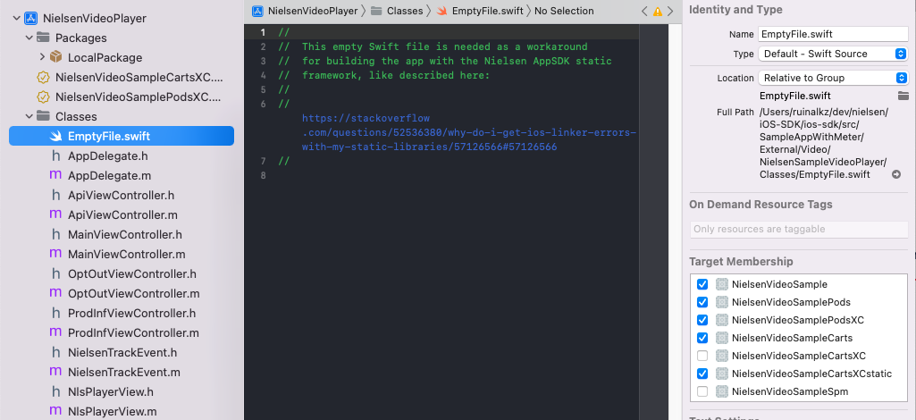The width and height of the screenshot is (916, 420).
Task: Click folder icon to choose file location
Action: click(x=903, y=96)
